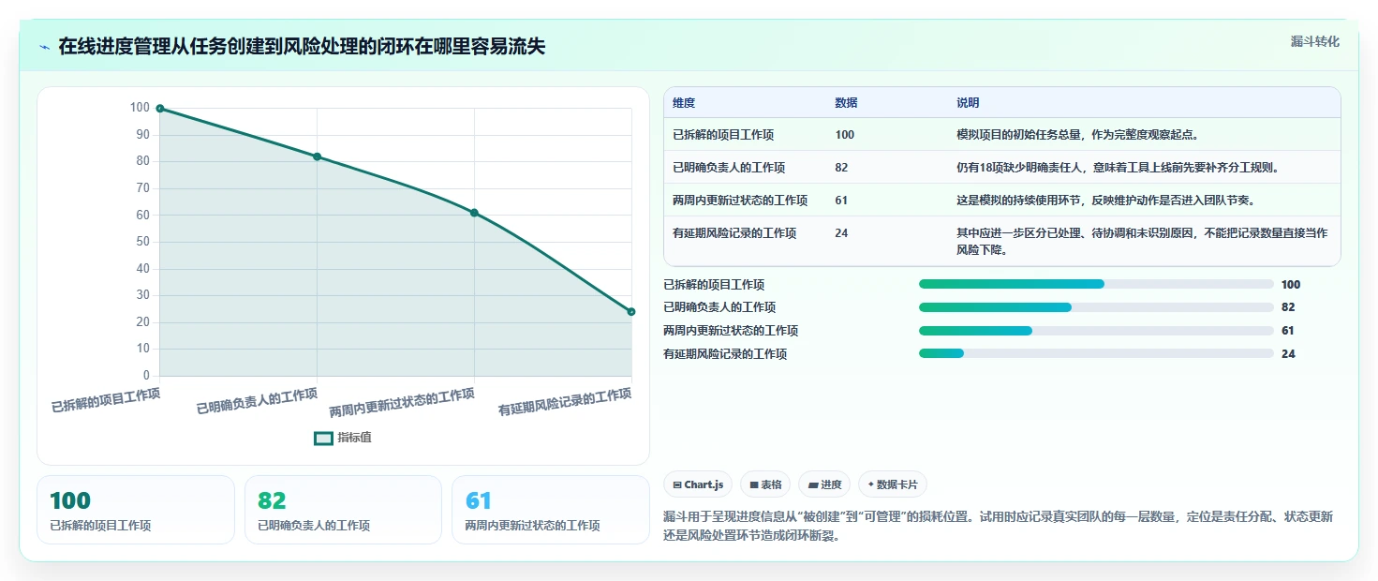Viewport: 1378px width, 581px height.
Task: Click the 数据 table column header
Action: 846,102
